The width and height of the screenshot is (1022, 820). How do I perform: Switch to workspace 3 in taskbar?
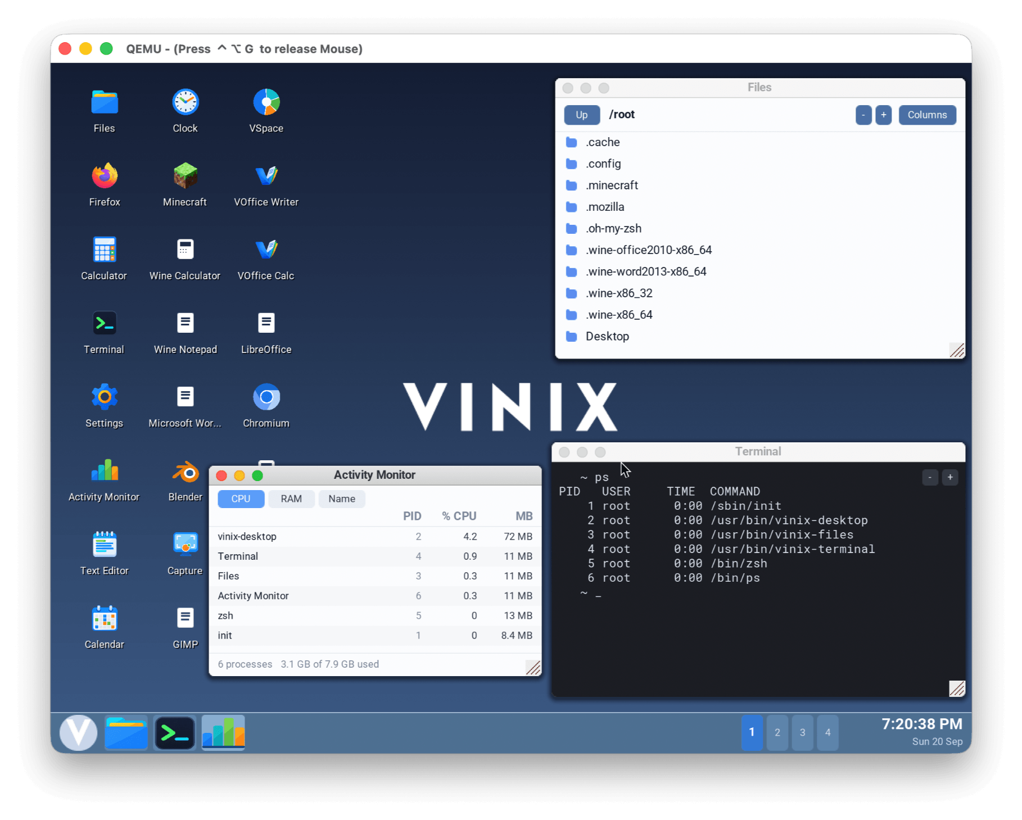coord(803,732)
